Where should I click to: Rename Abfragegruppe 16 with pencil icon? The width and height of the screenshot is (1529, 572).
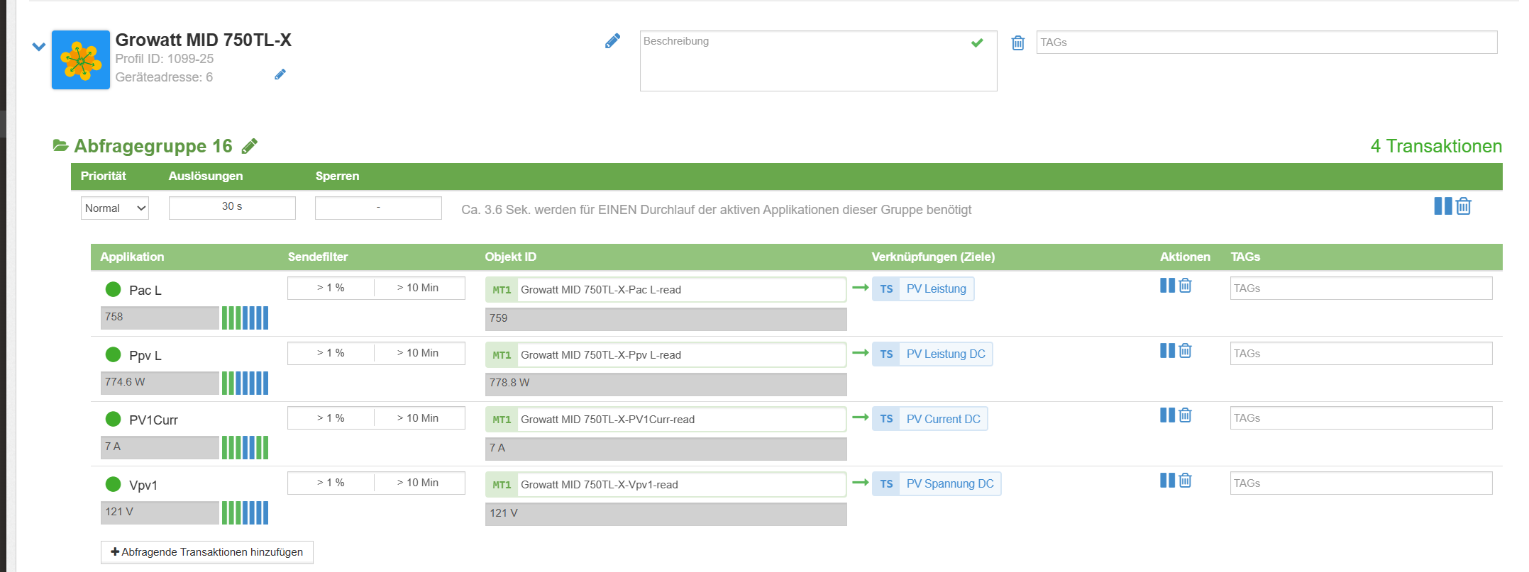point(250,146)
